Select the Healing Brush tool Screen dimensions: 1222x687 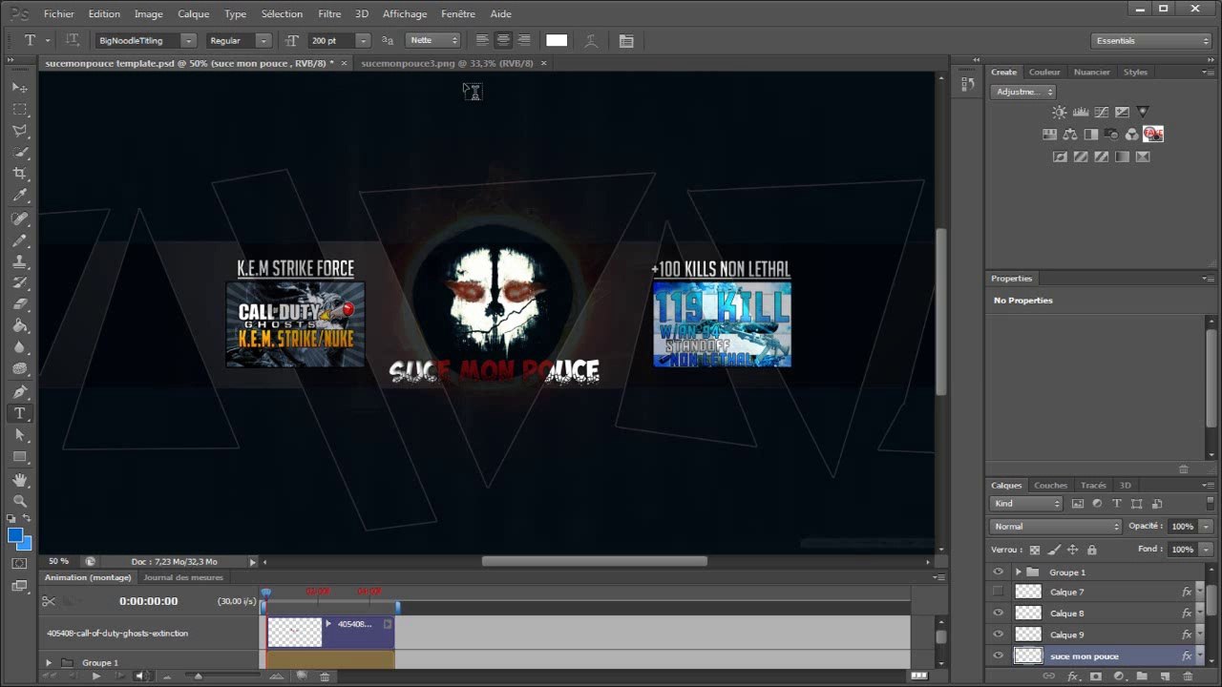[19, 219]
